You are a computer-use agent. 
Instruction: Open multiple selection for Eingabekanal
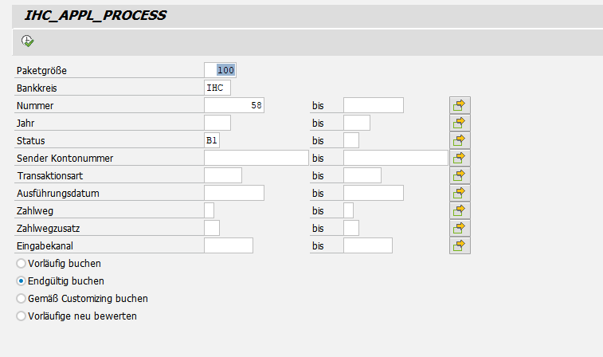click(460, 245)
